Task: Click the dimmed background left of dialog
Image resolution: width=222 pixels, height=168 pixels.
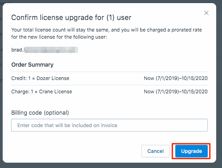Action: [1, 89]
